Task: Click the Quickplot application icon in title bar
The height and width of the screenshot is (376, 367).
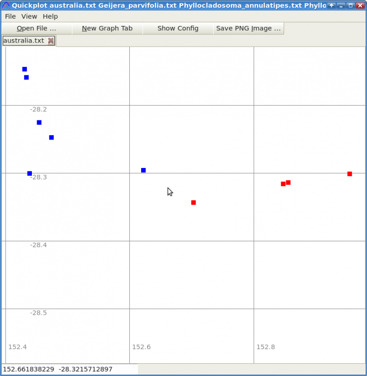Action: click(x=6, y=5)
